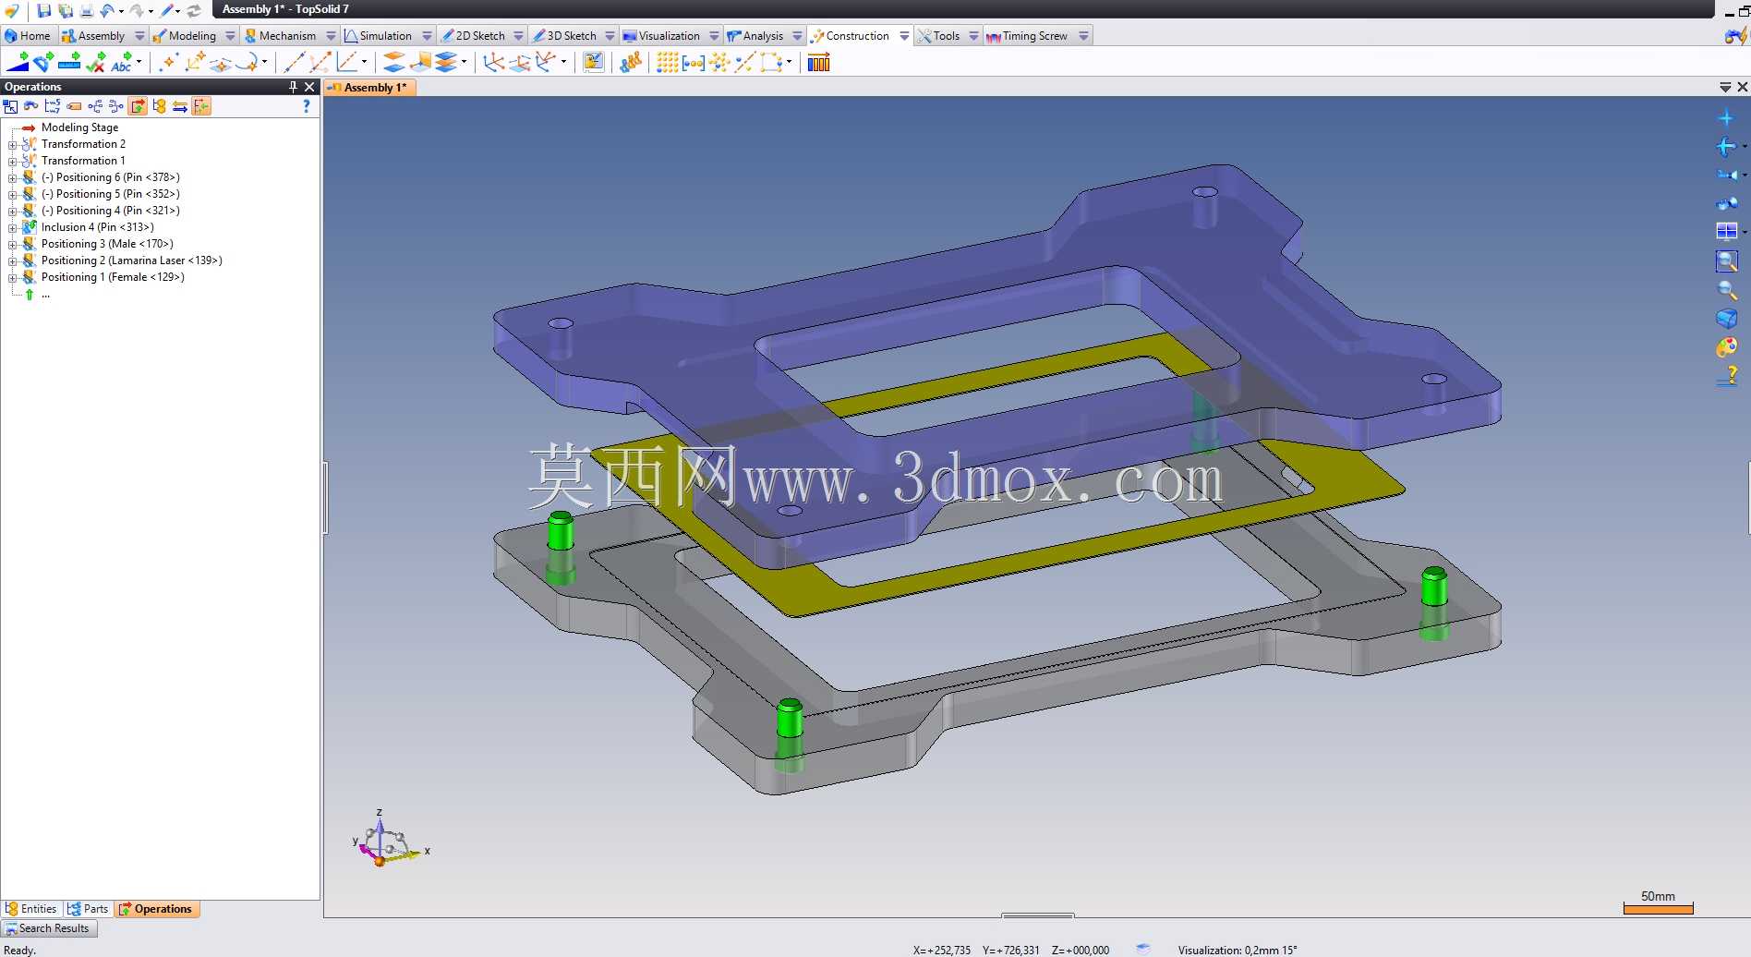Click the Print icon in title bar

coord(86,10)
